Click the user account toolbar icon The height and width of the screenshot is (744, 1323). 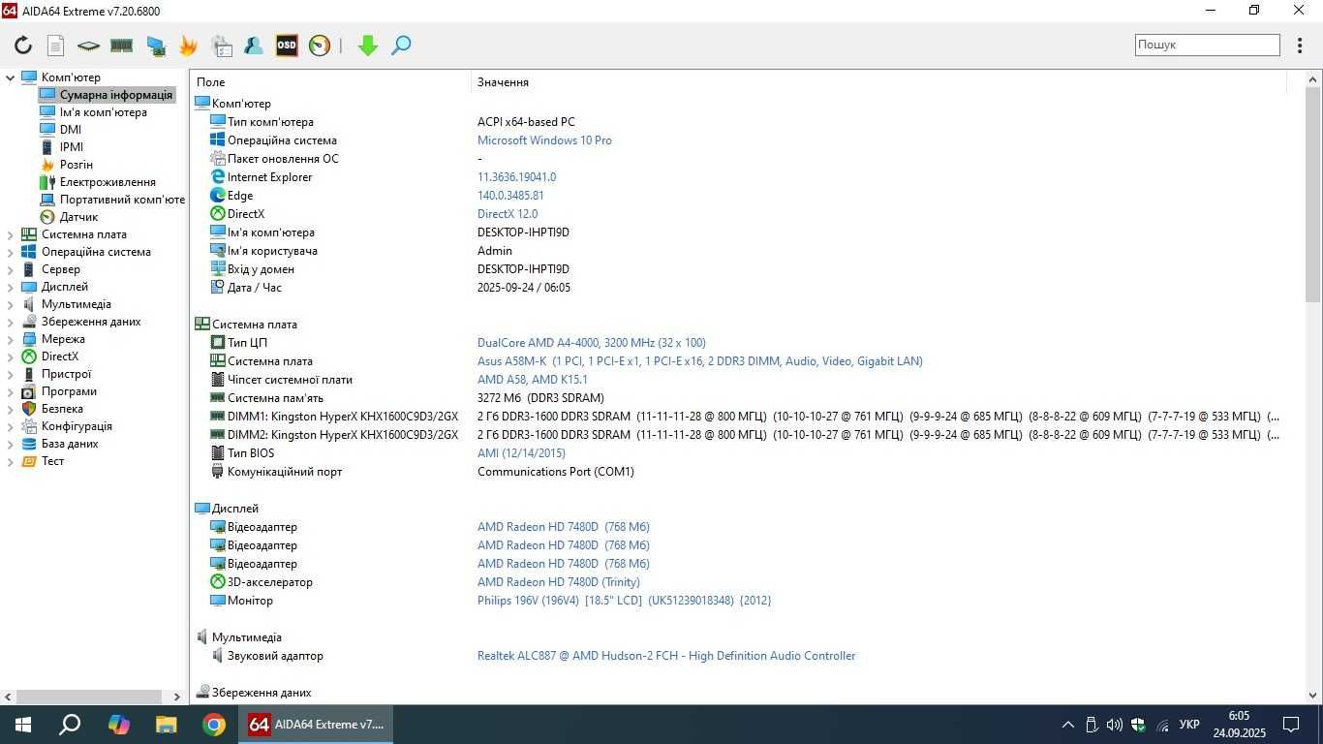254,46
